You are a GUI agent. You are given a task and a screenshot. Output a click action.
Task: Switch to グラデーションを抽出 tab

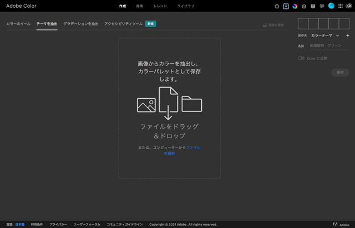81,24
